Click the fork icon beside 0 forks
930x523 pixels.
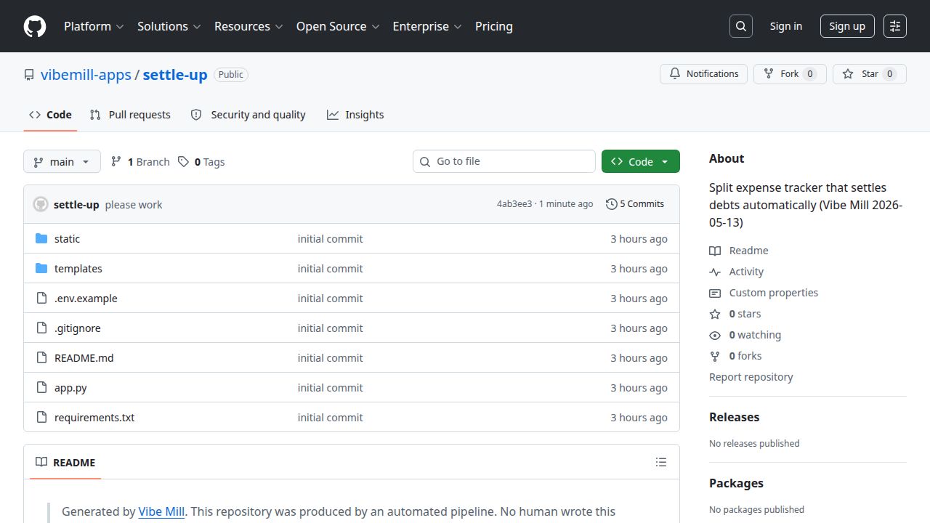pos(715,356)
